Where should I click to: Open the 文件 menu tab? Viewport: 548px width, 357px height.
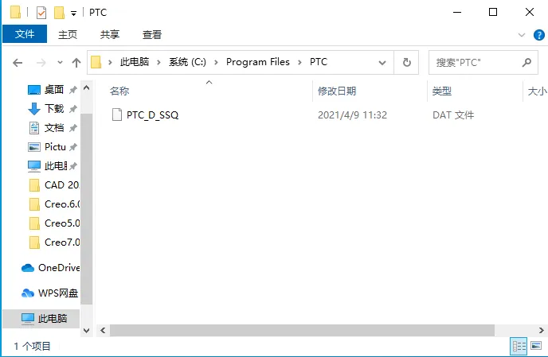[x=25, y=34]
